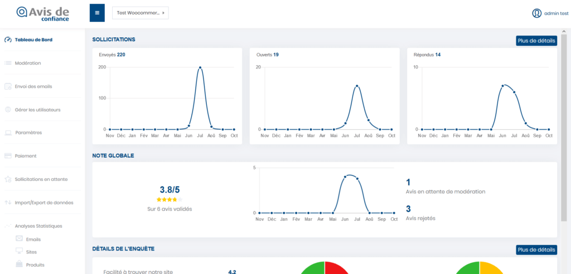Go to Sites statistics page

click(31, 252)
